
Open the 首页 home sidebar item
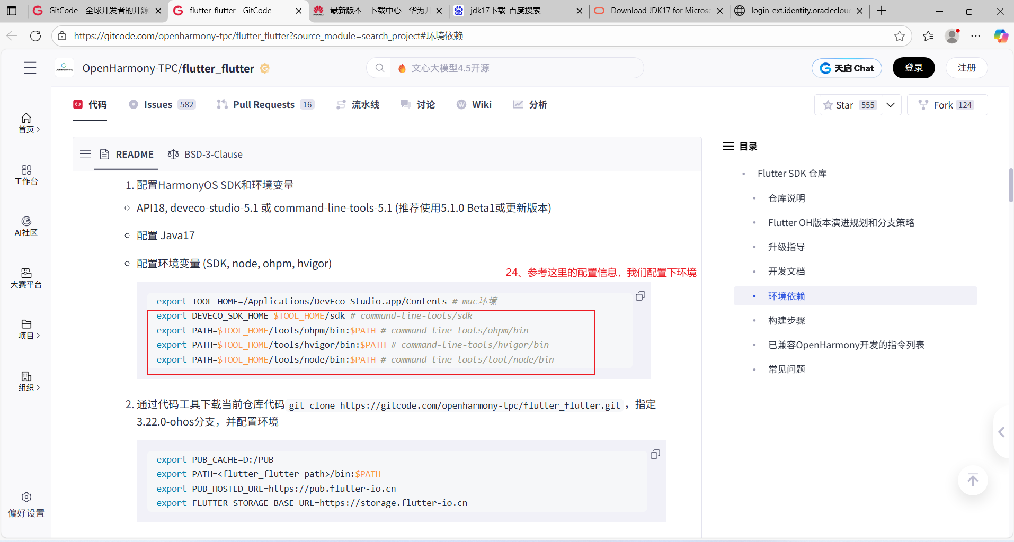(26, 123)
